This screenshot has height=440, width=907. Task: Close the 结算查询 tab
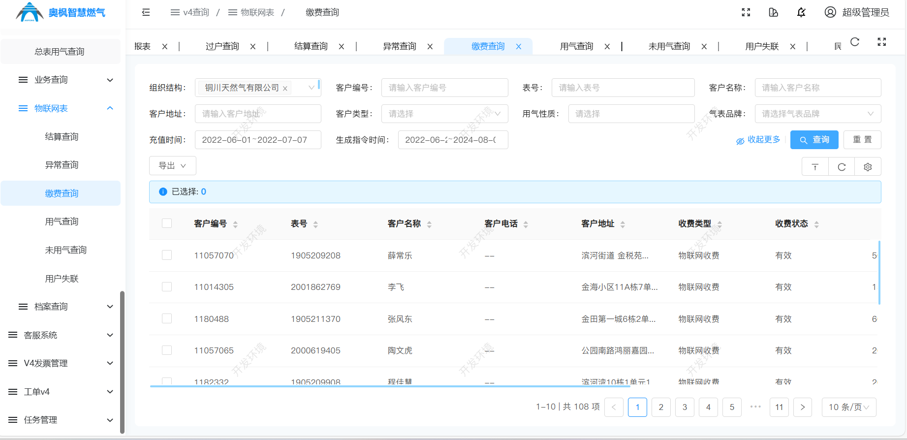click(342, 46)
